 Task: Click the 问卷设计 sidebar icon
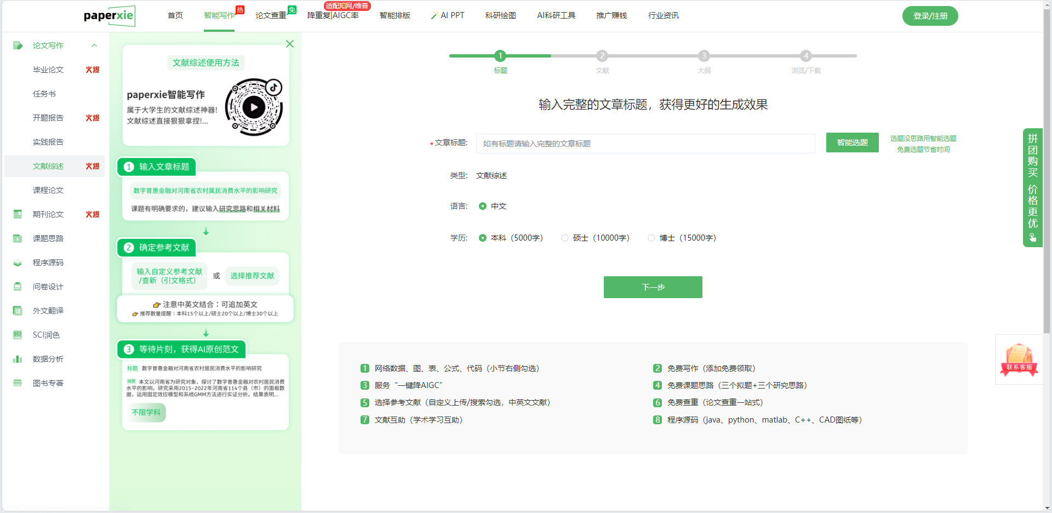18,287
